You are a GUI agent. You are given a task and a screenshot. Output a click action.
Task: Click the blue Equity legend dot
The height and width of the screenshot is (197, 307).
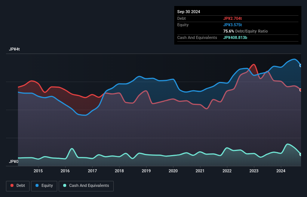(x=37, y=185)
